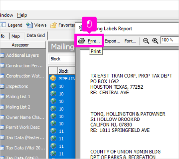Open the Help menu

pos(22,15)
